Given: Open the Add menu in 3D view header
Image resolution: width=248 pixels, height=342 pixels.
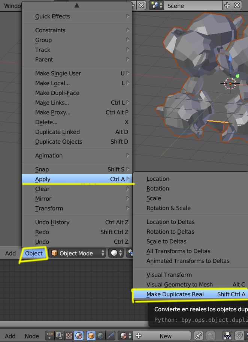Looking at the screenshot, I should [10, 253].
